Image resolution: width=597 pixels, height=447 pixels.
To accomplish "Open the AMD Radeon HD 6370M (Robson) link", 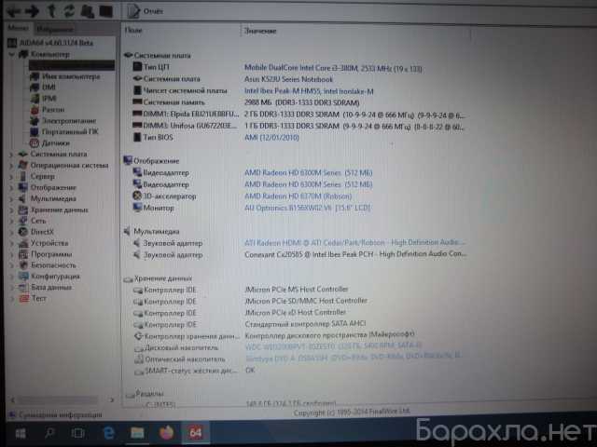I will [298, 196].
